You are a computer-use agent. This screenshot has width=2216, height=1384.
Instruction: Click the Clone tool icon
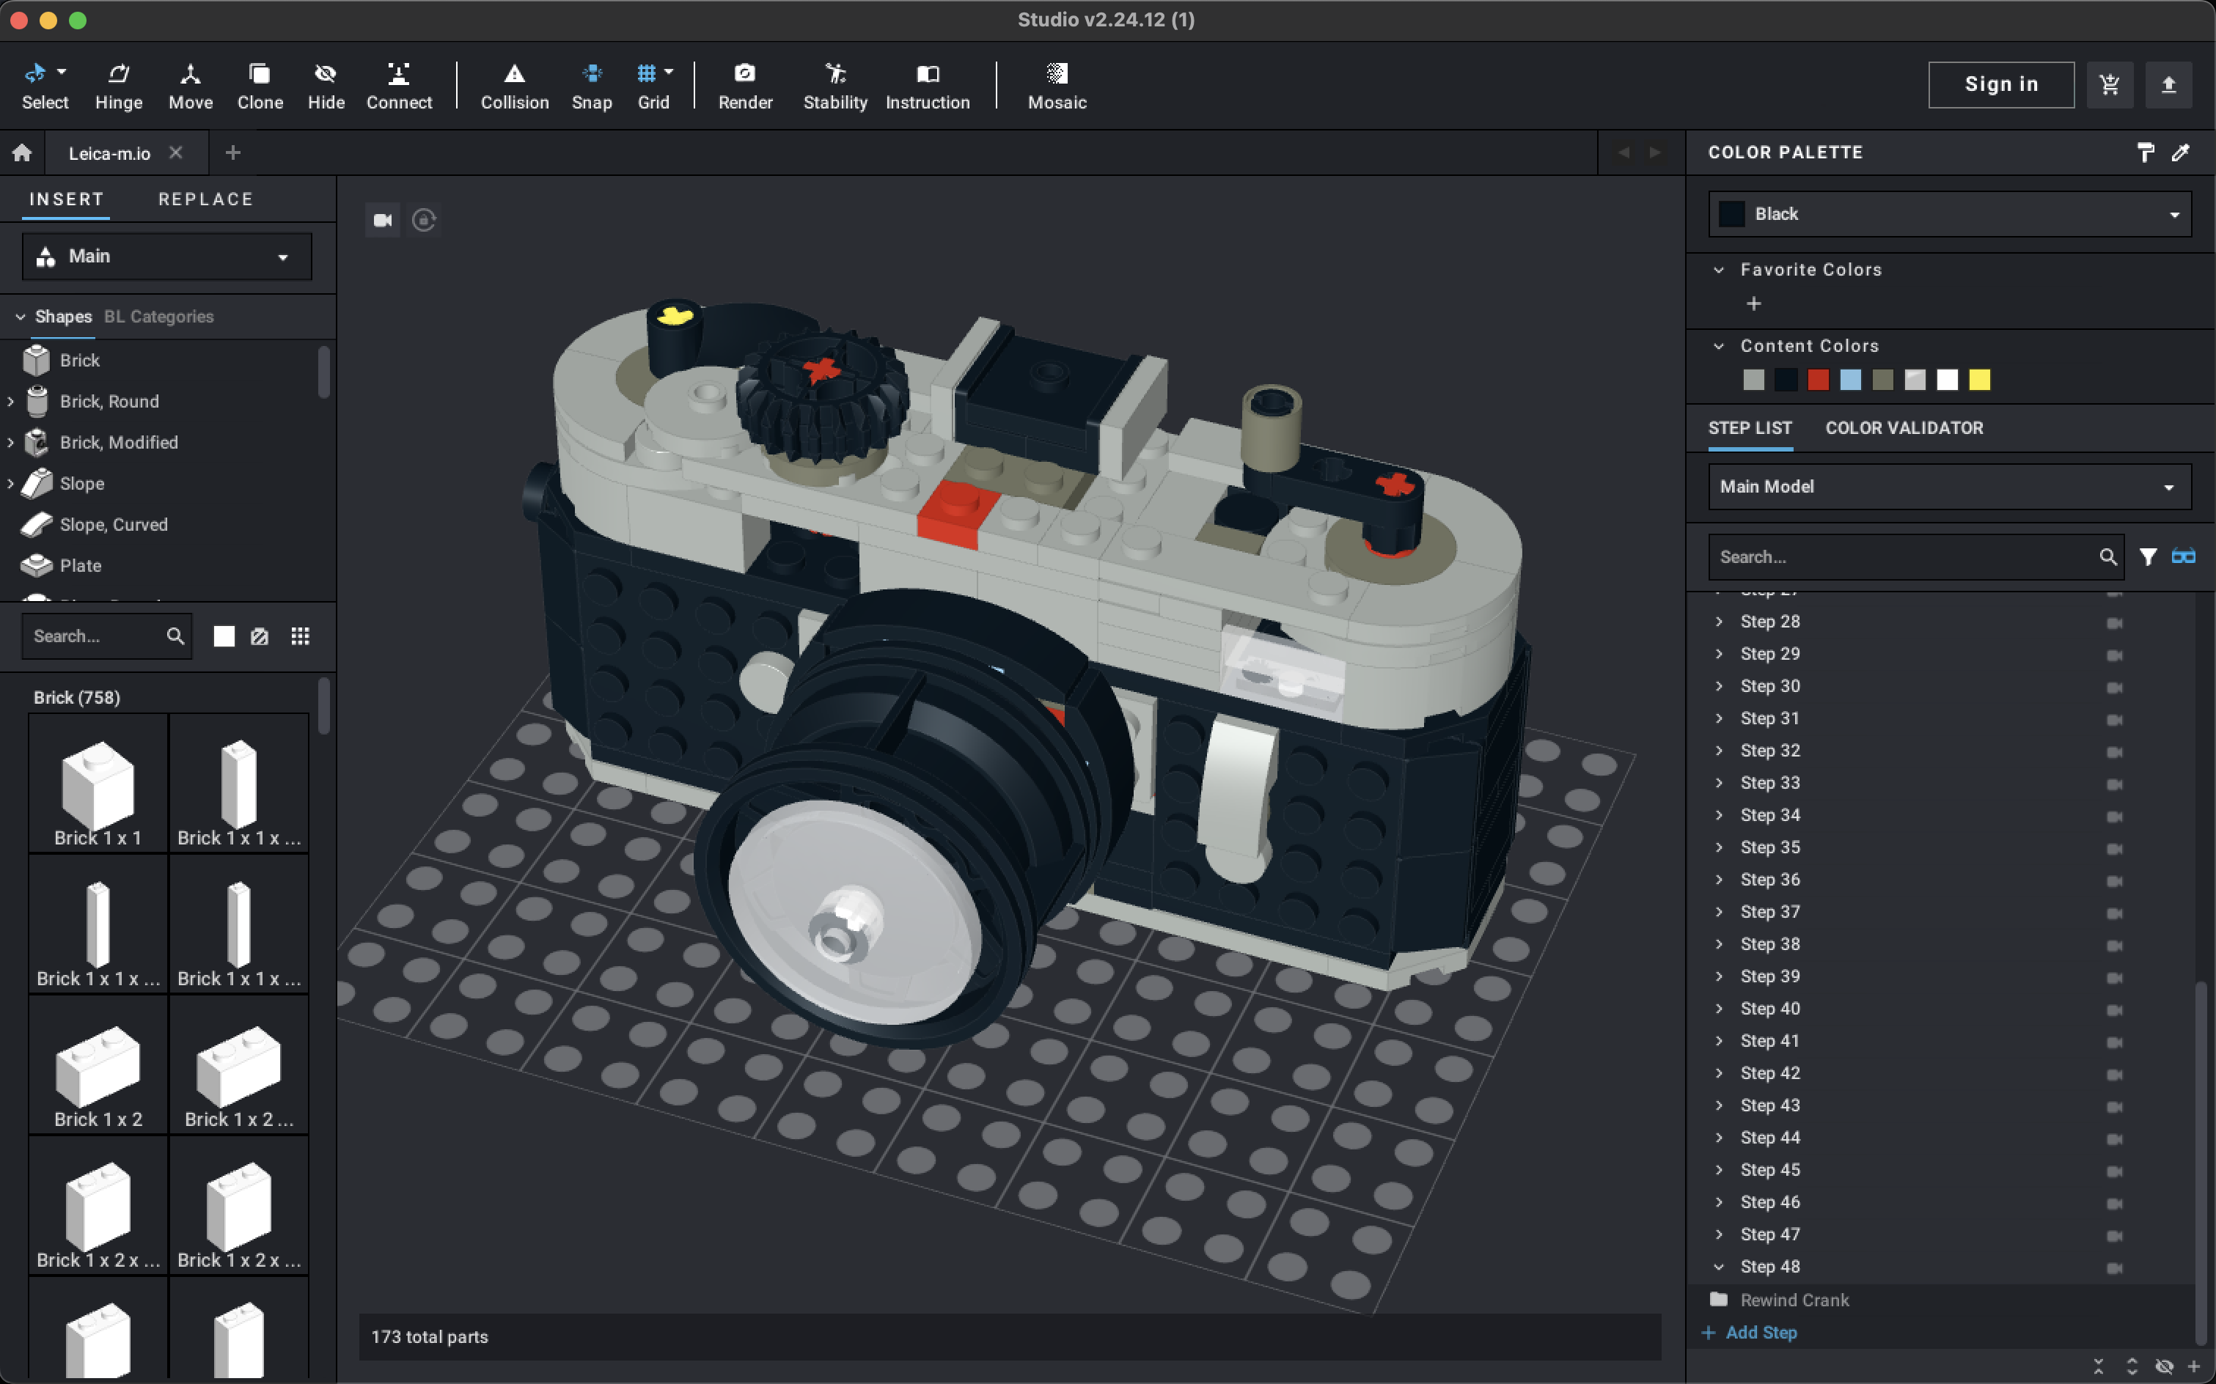click(x=260, y=74)
